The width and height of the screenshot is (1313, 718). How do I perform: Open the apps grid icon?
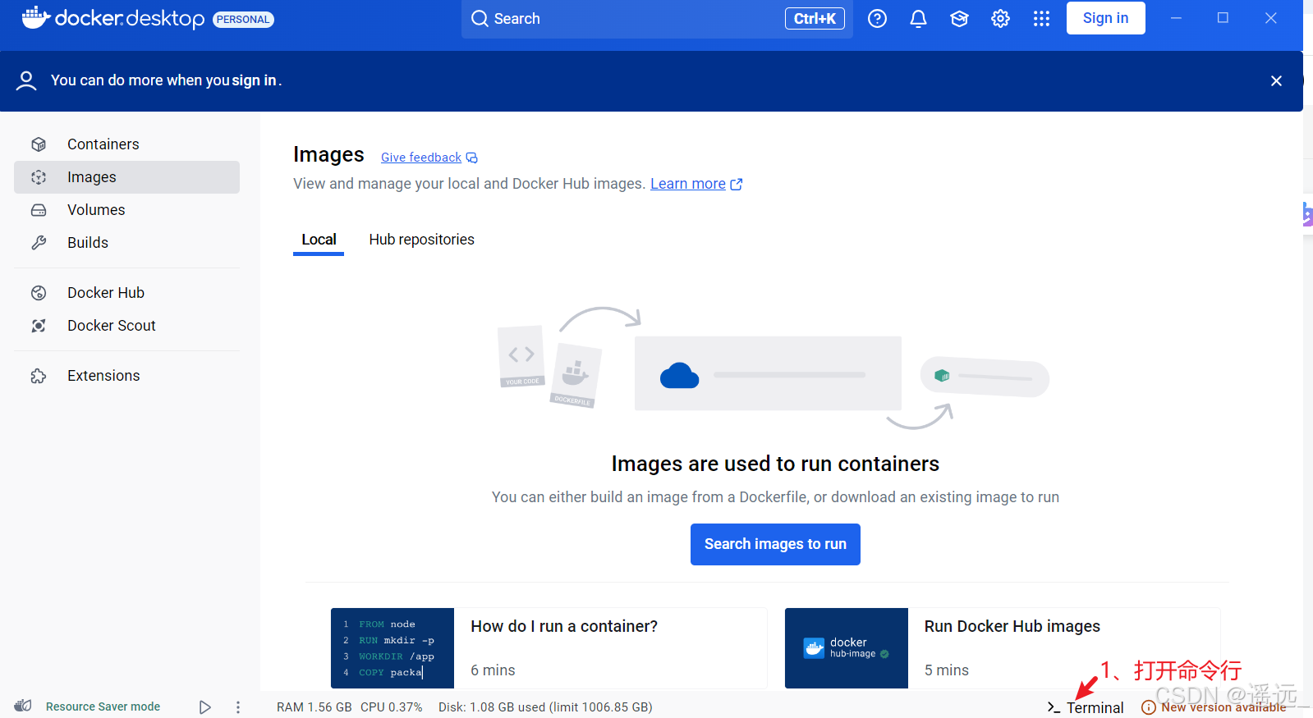click(x=1041, y=18)
